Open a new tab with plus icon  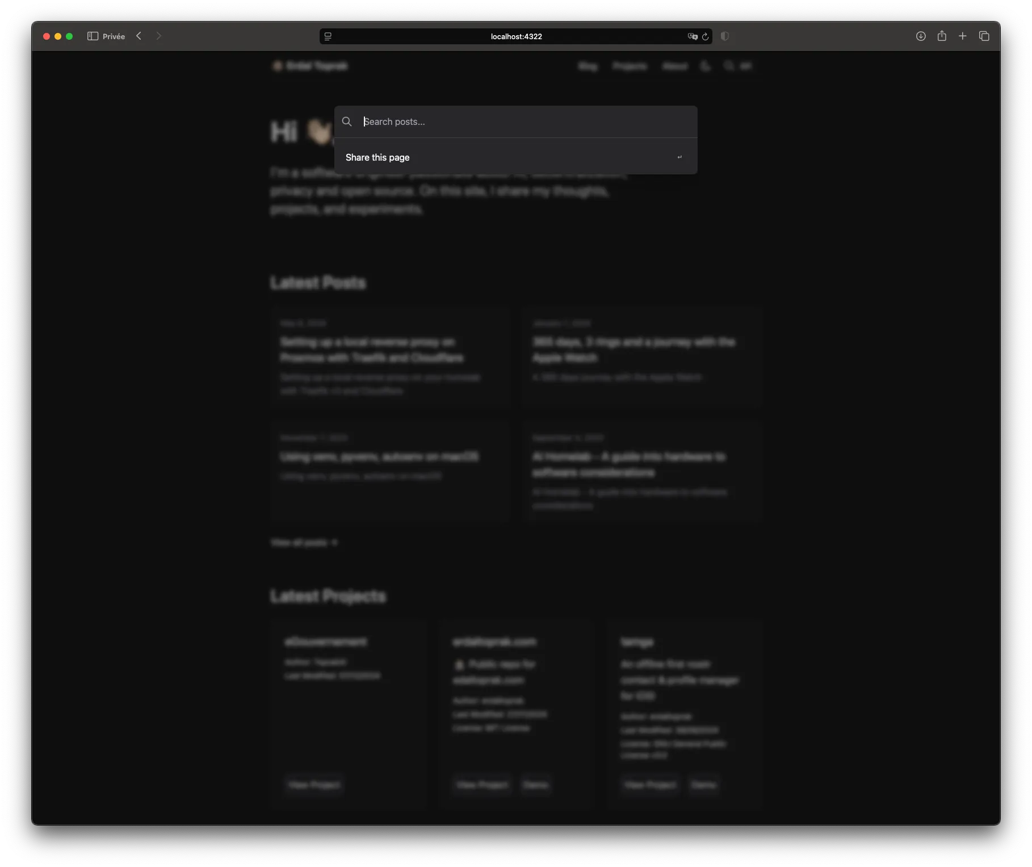[963, 36]
